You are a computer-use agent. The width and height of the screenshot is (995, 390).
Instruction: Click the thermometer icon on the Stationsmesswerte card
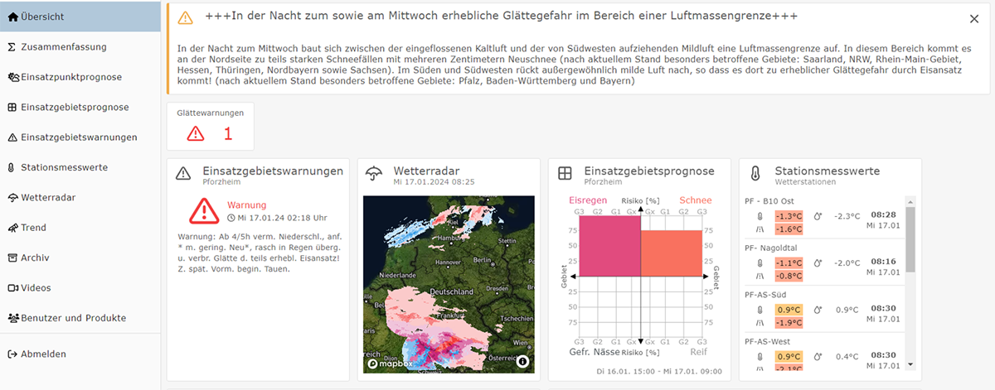pos(755,174)
